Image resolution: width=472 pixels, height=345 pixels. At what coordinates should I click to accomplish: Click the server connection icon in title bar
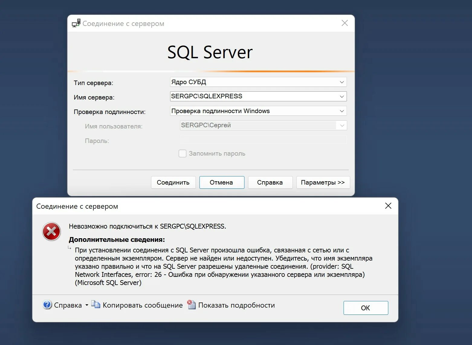click(76, 23)
